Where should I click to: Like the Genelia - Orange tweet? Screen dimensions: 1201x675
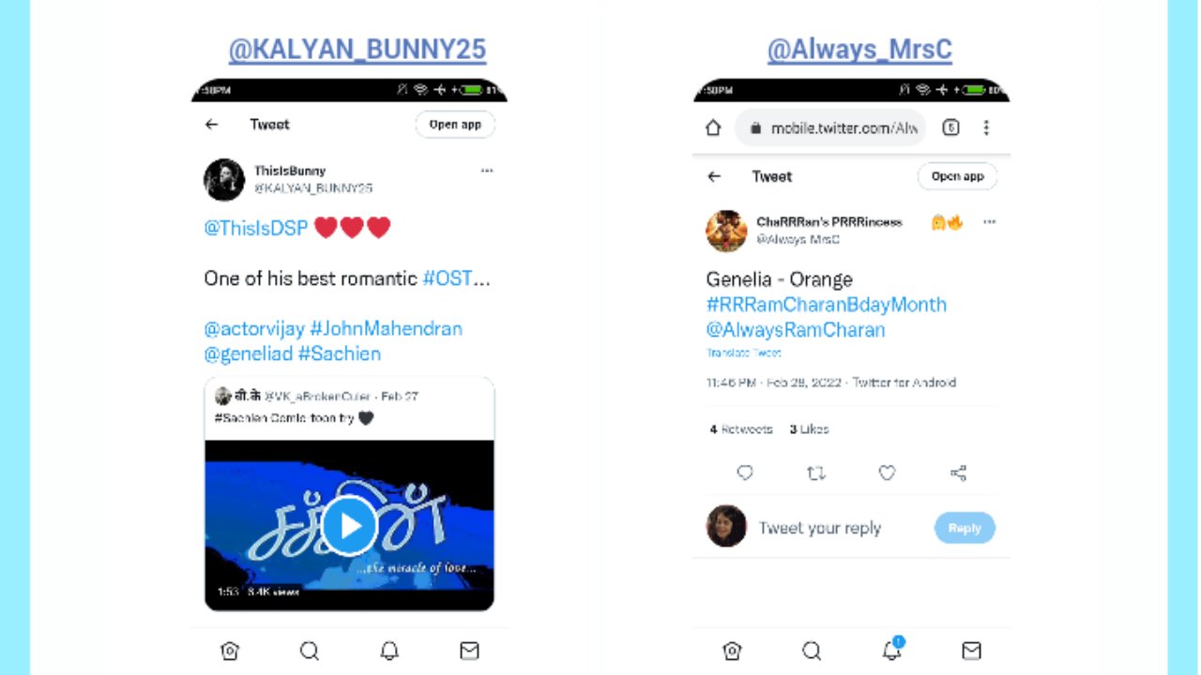click(x=887, y=473)
